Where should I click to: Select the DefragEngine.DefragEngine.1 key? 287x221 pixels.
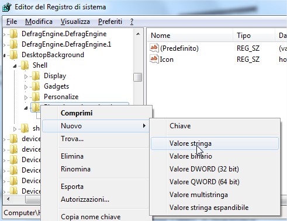[67, 44]
